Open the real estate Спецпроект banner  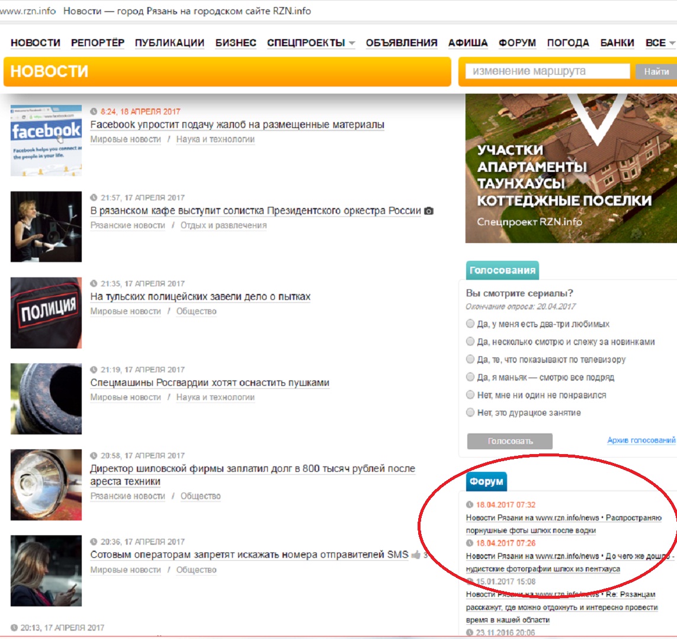click(x=571, y=169)
